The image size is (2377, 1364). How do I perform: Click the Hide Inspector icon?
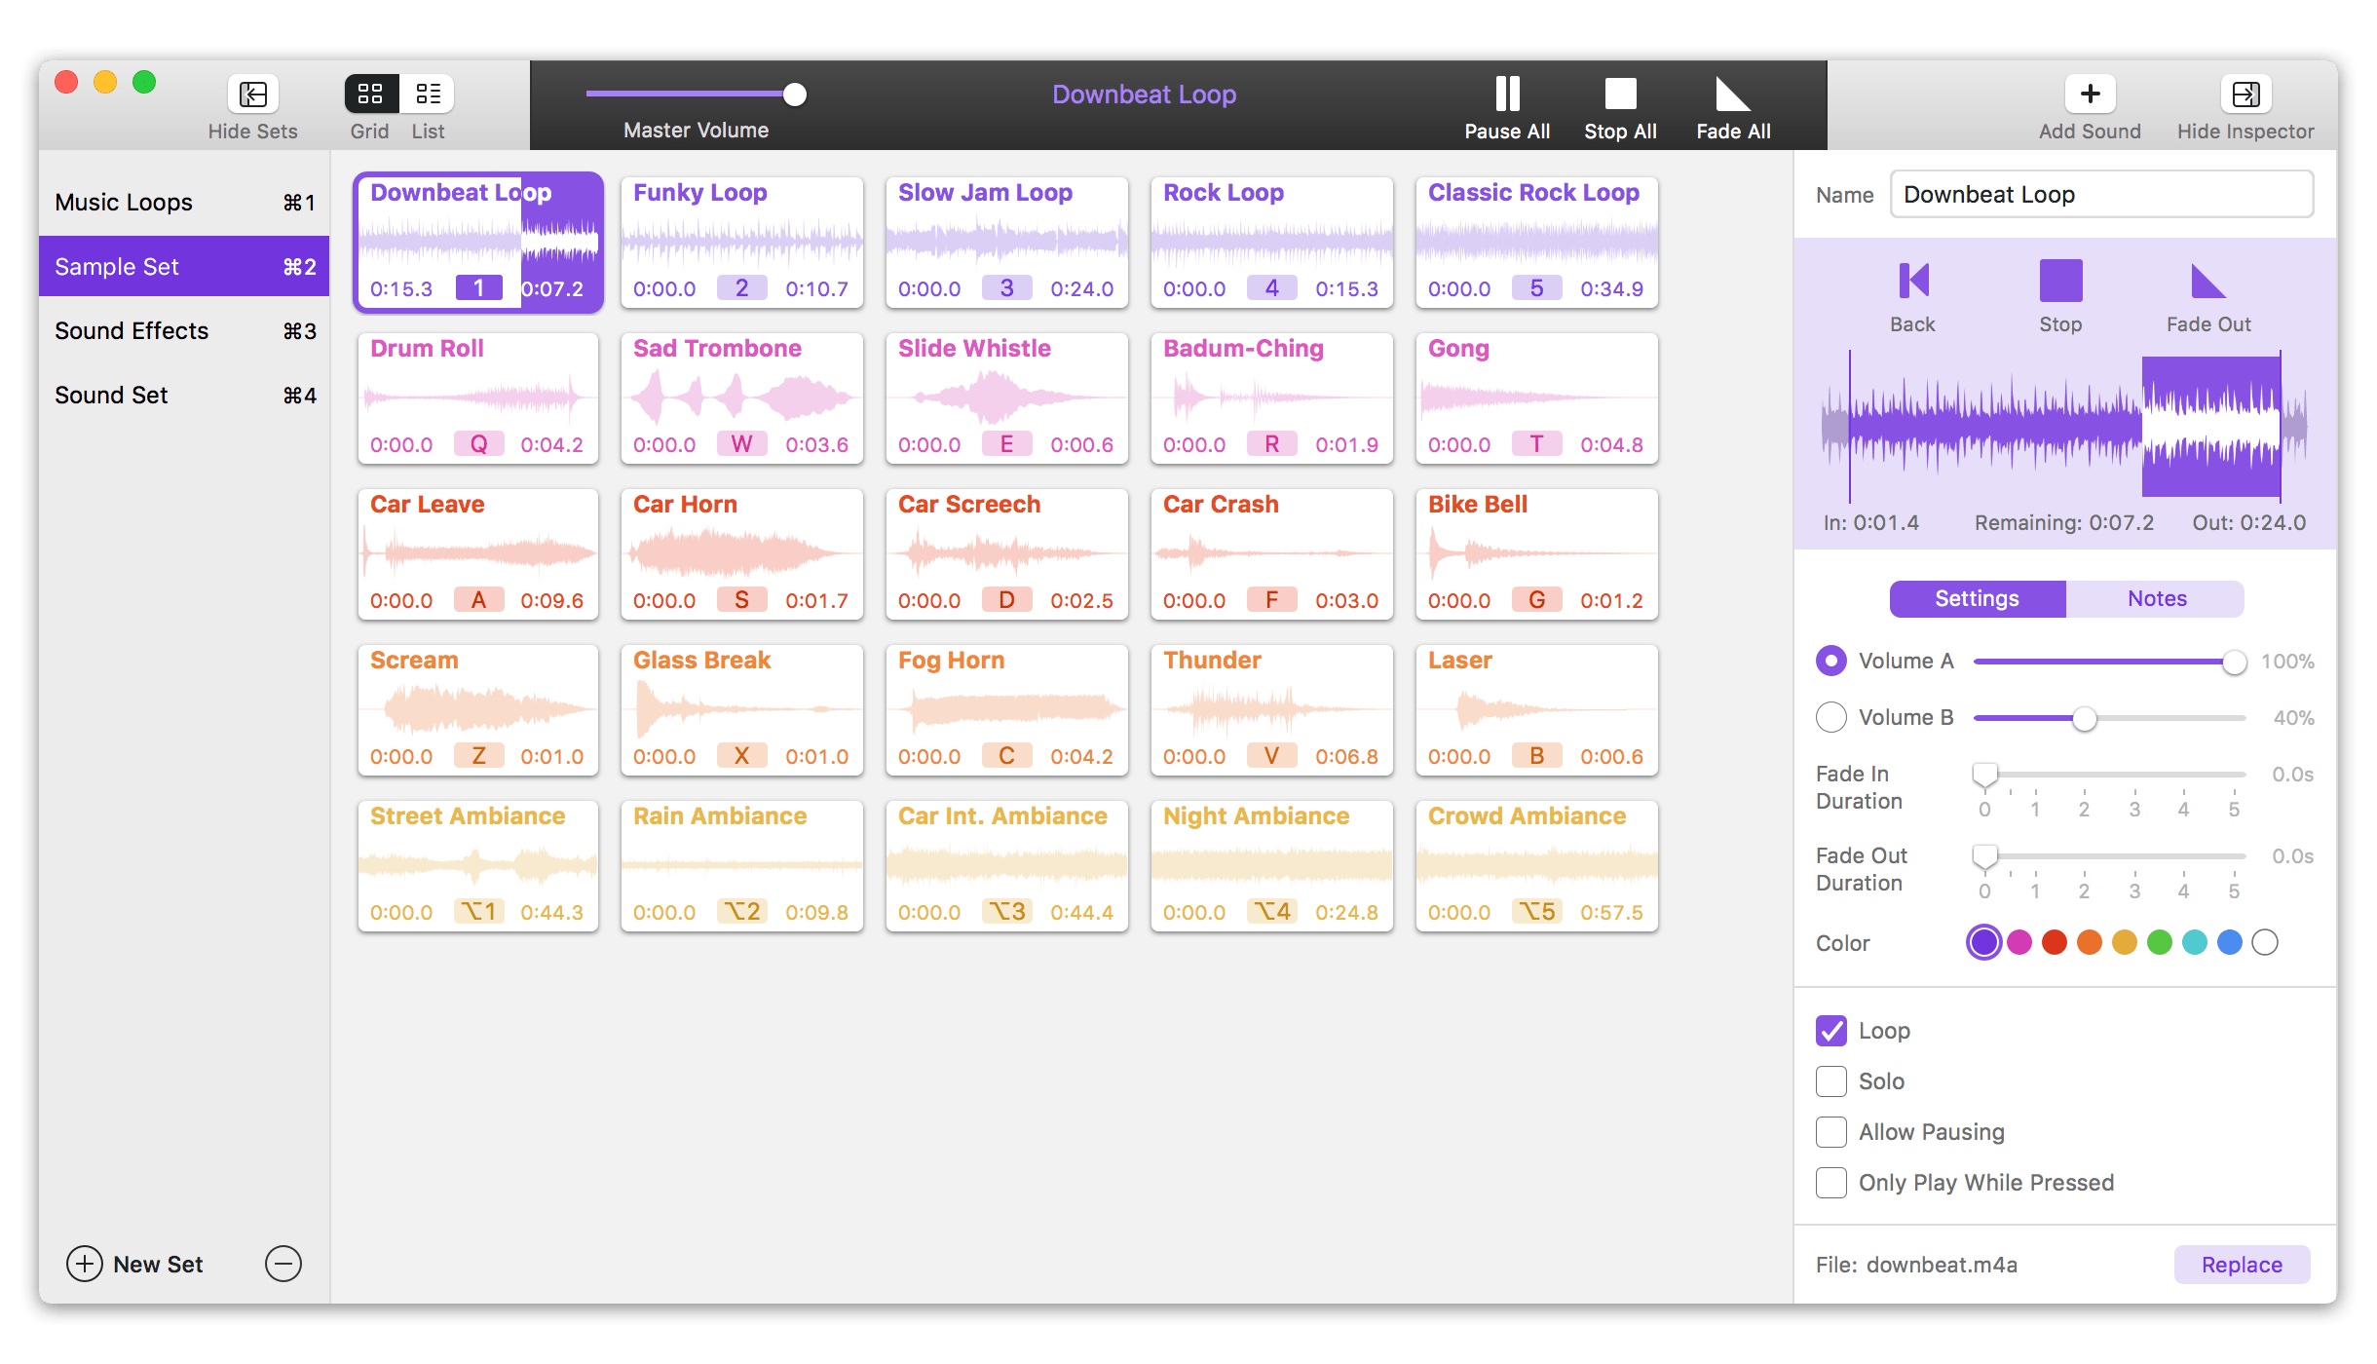coord(2245,95)
